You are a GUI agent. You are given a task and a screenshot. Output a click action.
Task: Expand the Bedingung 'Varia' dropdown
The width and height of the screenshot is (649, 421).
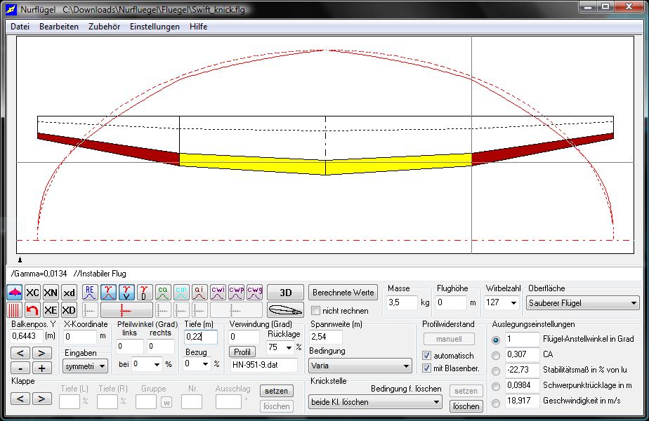tap(360, 366)
